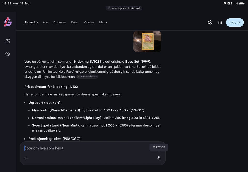This screenshot has height=172, width=248.
Task: Click the Logg på button
Action: (235, 22)
